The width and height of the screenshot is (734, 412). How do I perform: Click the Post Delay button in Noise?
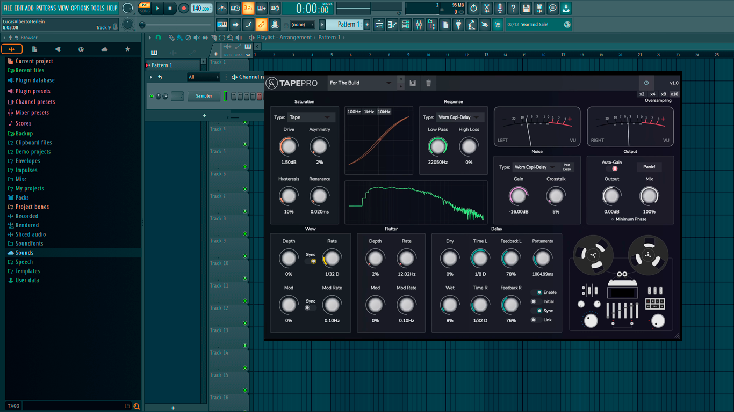(x=567, y=167)
